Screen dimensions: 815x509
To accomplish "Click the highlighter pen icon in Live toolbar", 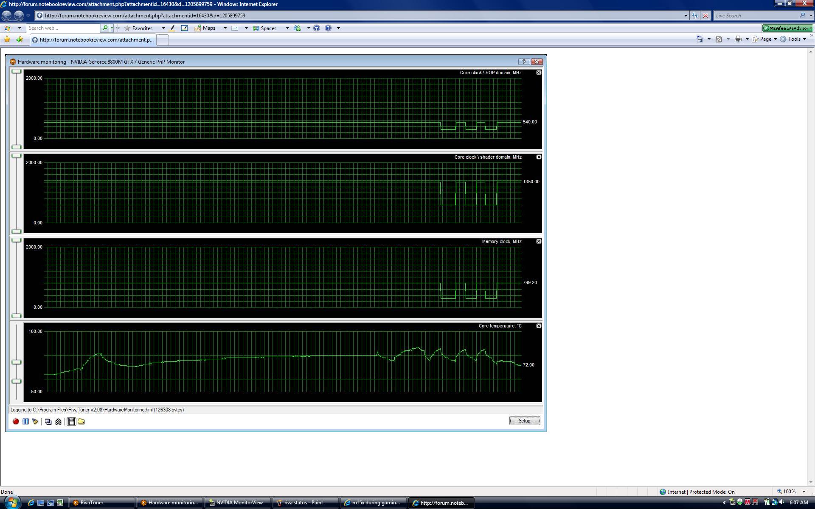I will click(x=172, y=28).
